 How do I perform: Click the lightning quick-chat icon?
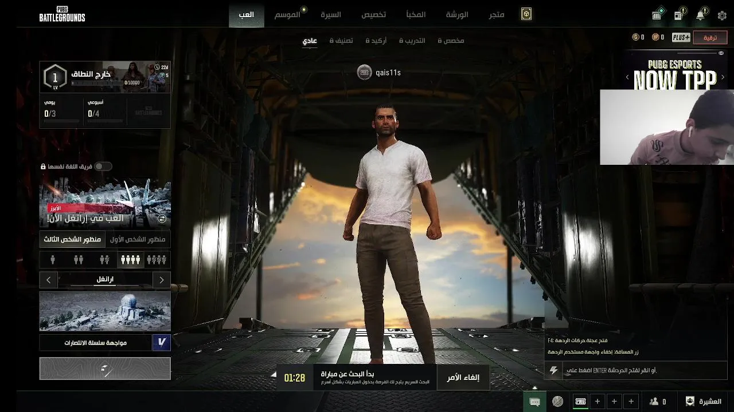tap(553, 370)
